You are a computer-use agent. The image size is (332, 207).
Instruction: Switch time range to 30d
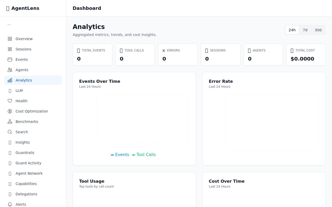(318, 30)
